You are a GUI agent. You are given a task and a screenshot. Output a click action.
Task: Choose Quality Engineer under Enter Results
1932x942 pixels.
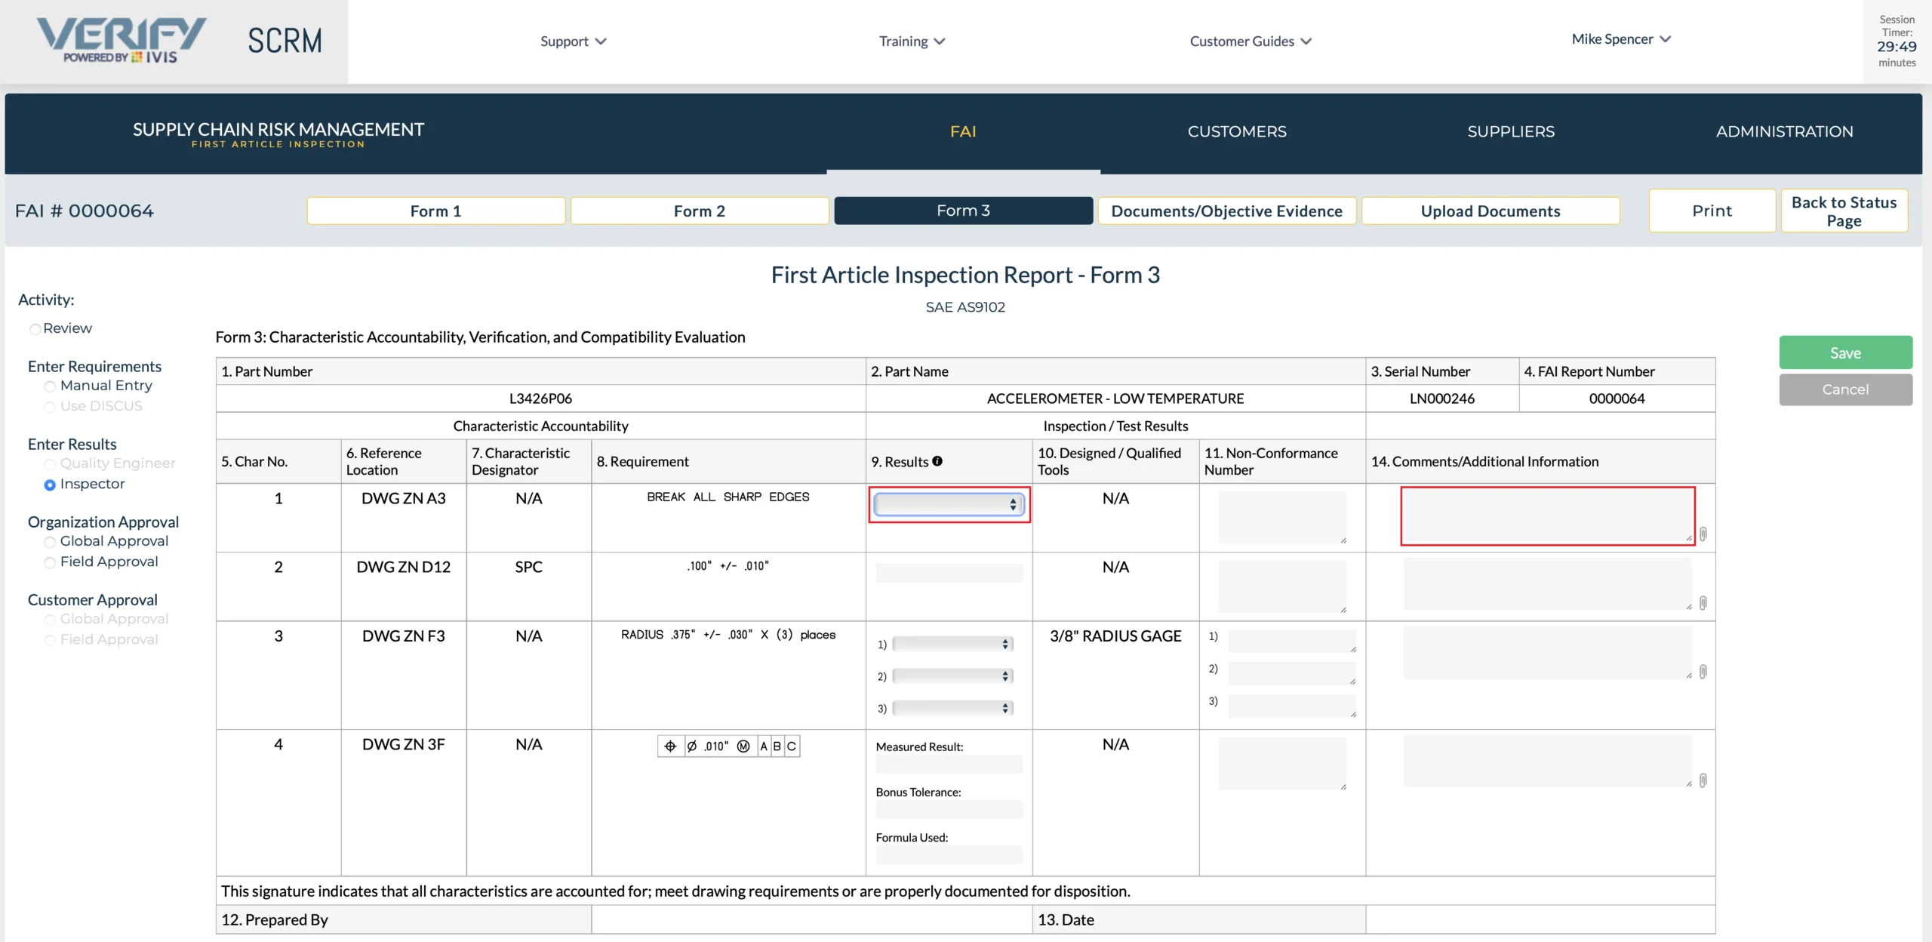(x=50, y=464)
